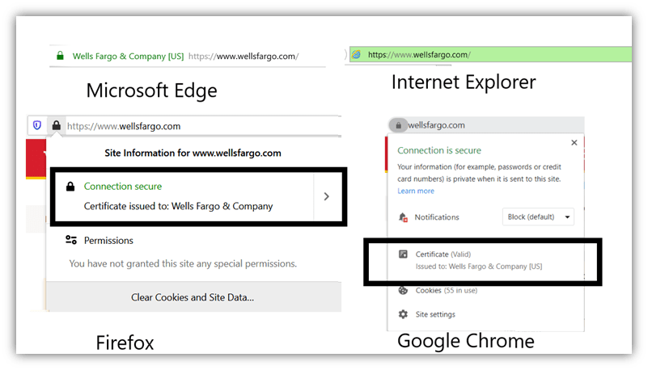Image resolution: width=648 pixels, height=370 pixels.
Task: Click the Permissions sliders icon in Firefox
Action: (71, 240)
